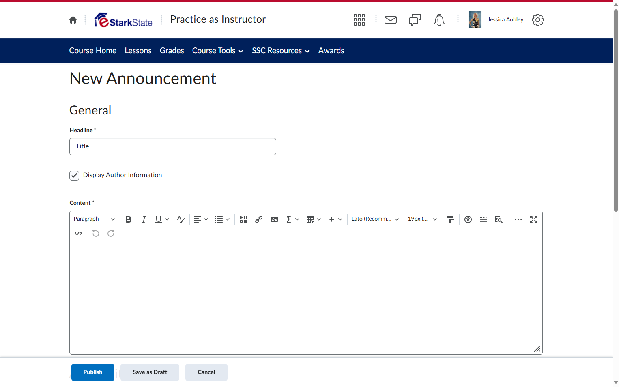Open the Lato font family dropdown
Screen dimensions: 619x387
click(375, 219)
